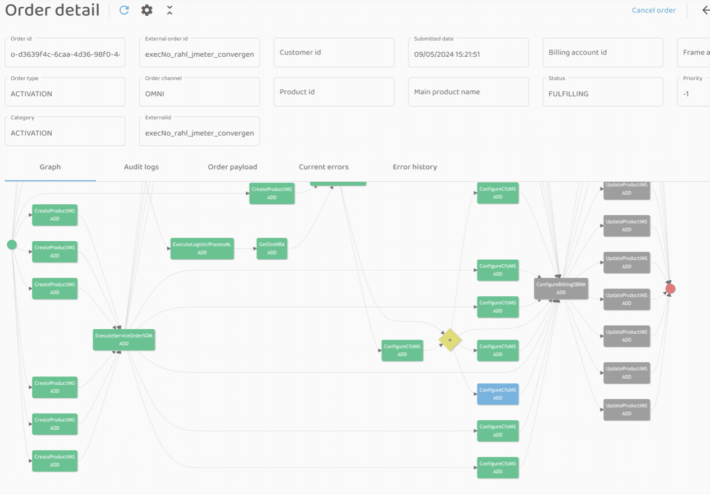Click the refresh icon next to Order detail
Image resolution: width=710 pixels, height=497 pixels.
[x=125, y=10]
